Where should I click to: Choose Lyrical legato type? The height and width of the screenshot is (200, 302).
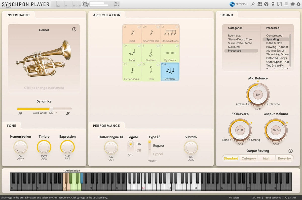tap(158, 154)
